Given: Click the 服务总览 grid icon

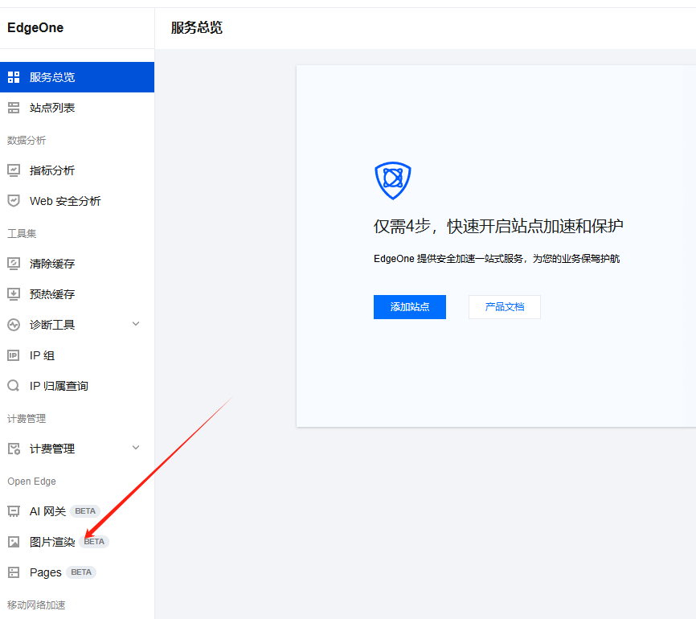Looking at the screenshot, I should 14,76.
